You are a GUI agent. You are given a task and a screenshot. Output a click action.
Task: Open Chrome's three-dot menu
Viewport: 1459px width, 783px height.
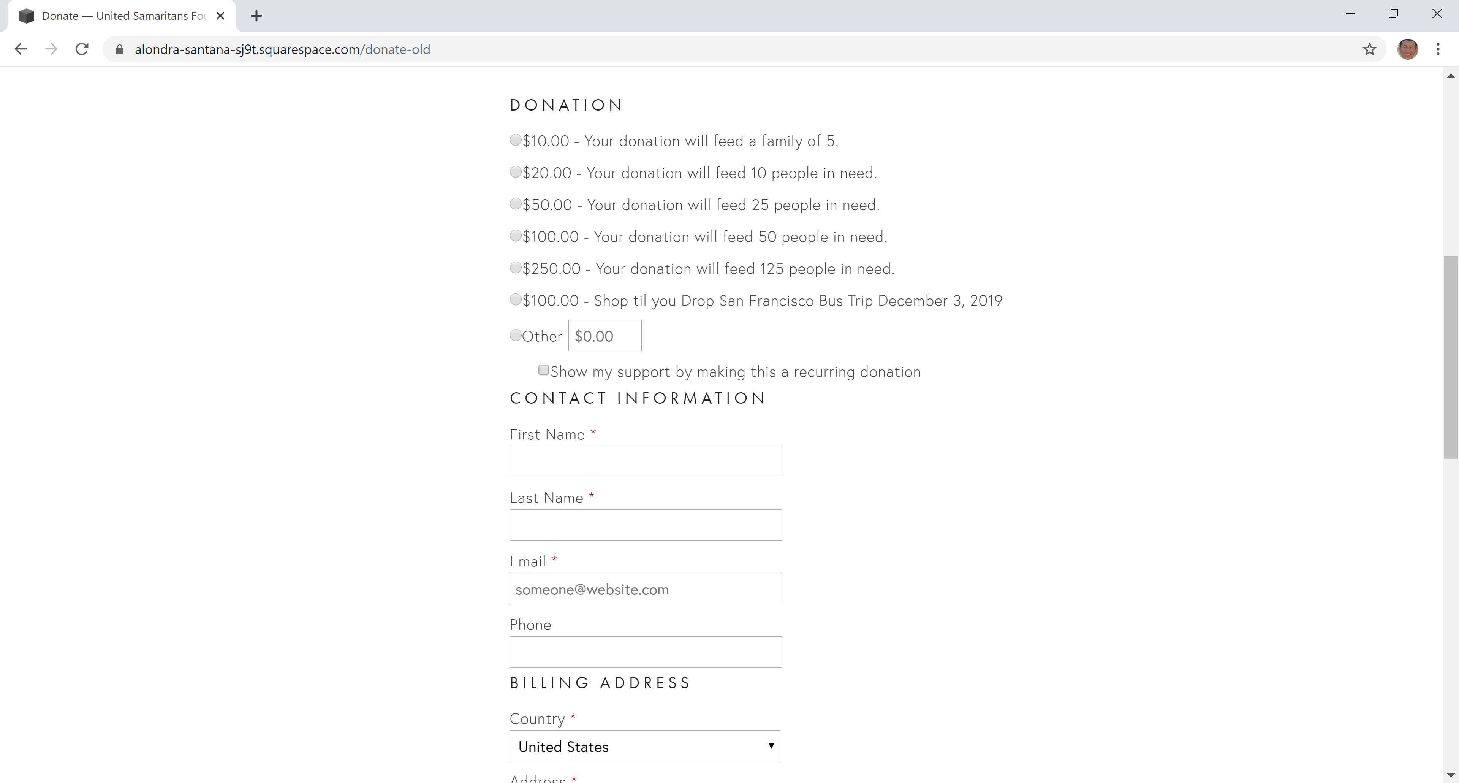click(x=1438, y=49)
